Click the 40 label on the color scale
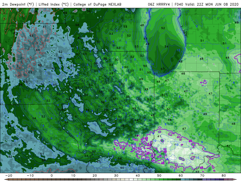The width and height of the screenshot is (241, 181). click(x=138, y=176)
